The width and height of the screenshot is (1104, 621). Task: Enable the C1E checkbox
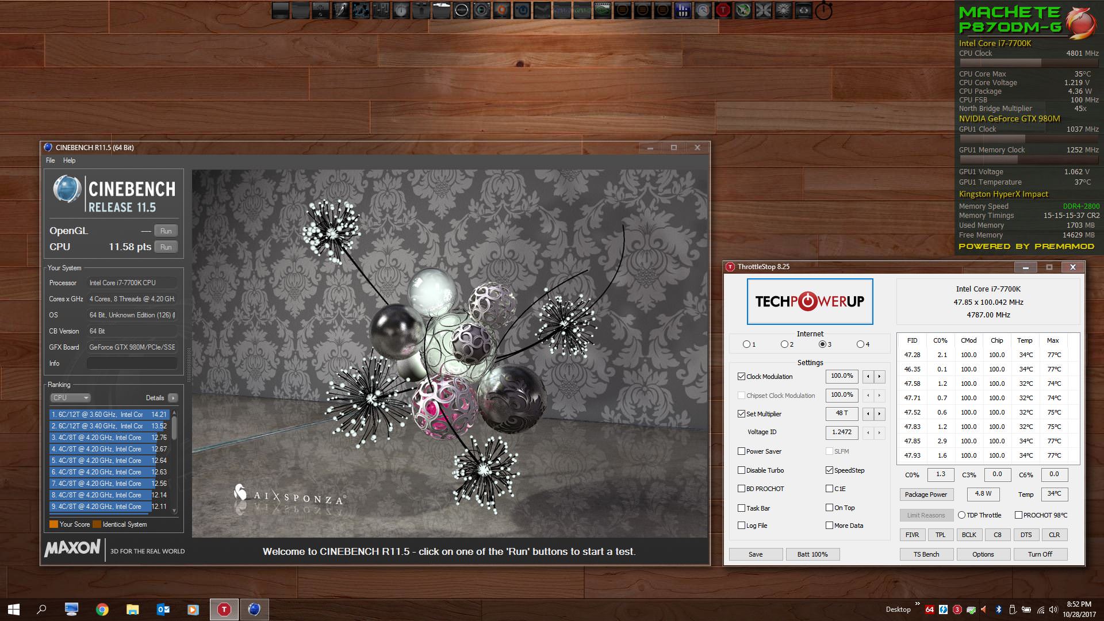tap(829, 489)
